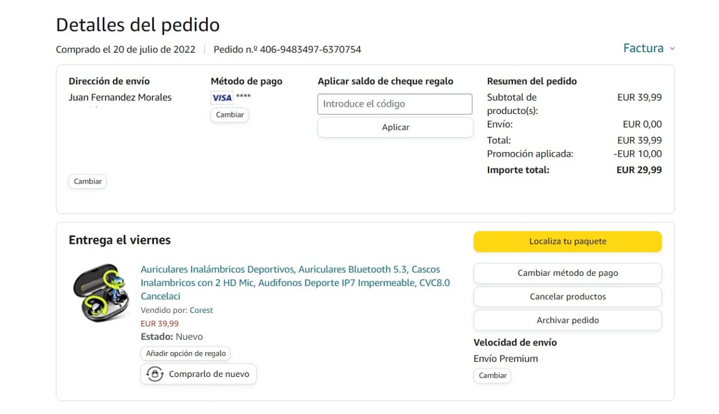
Task: Click Añadir opción de regalo
Action: tap(185, 353)
